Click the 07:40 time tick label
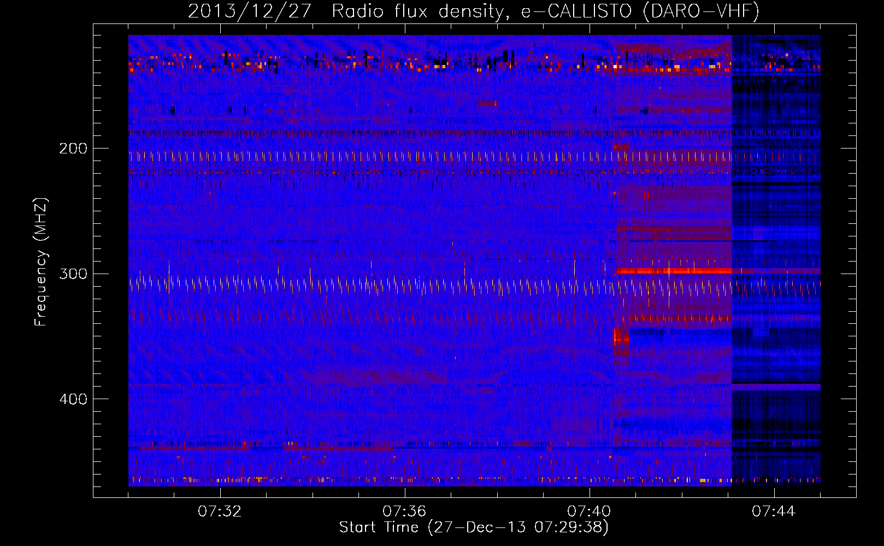The width and height of the screenshot is (884, 546). (x=589, y=511)
